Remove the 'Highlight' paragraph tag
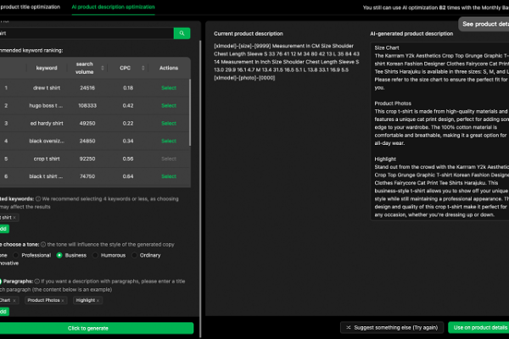The image size is (509, 339). pyautogui.click(x=98, y=300)
